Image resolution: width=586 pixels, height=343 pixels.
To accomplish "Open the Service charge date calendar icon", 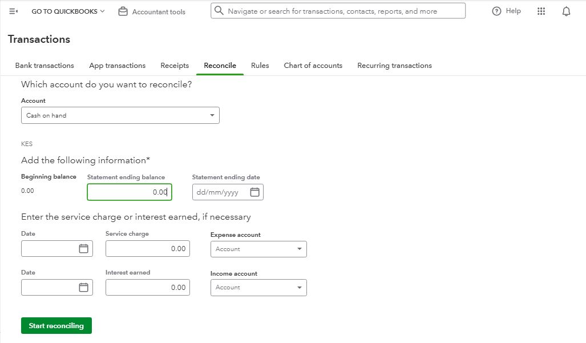I will tap(83, 249).
